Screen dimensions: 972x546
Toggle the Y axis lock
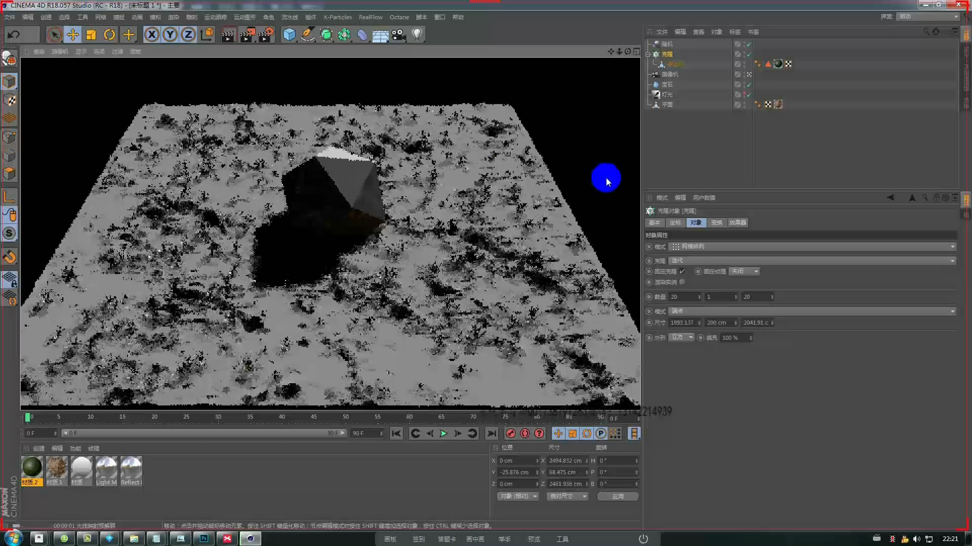(170, 34)
